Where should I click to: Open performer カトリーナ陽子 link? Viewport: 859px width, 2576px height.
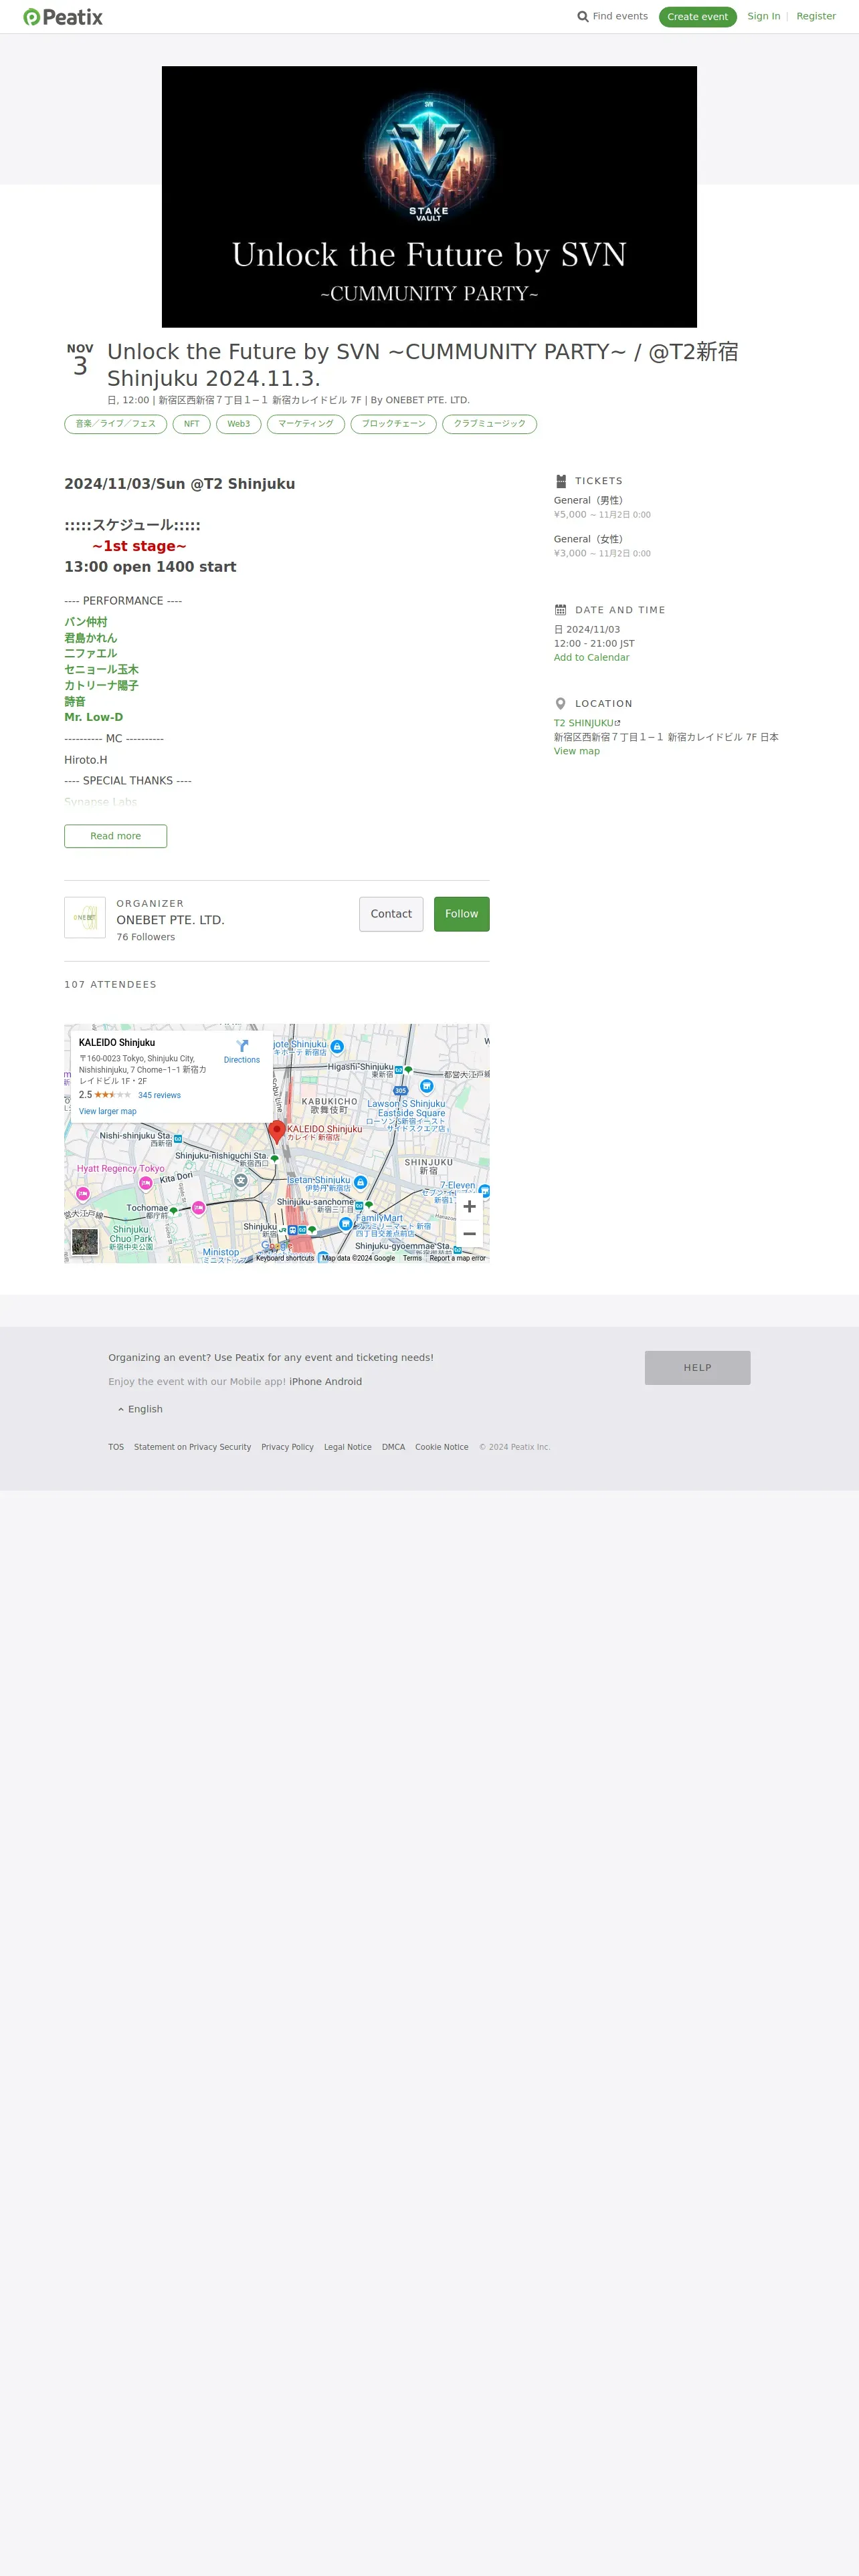pyautogui.click(x=101, y=686)
